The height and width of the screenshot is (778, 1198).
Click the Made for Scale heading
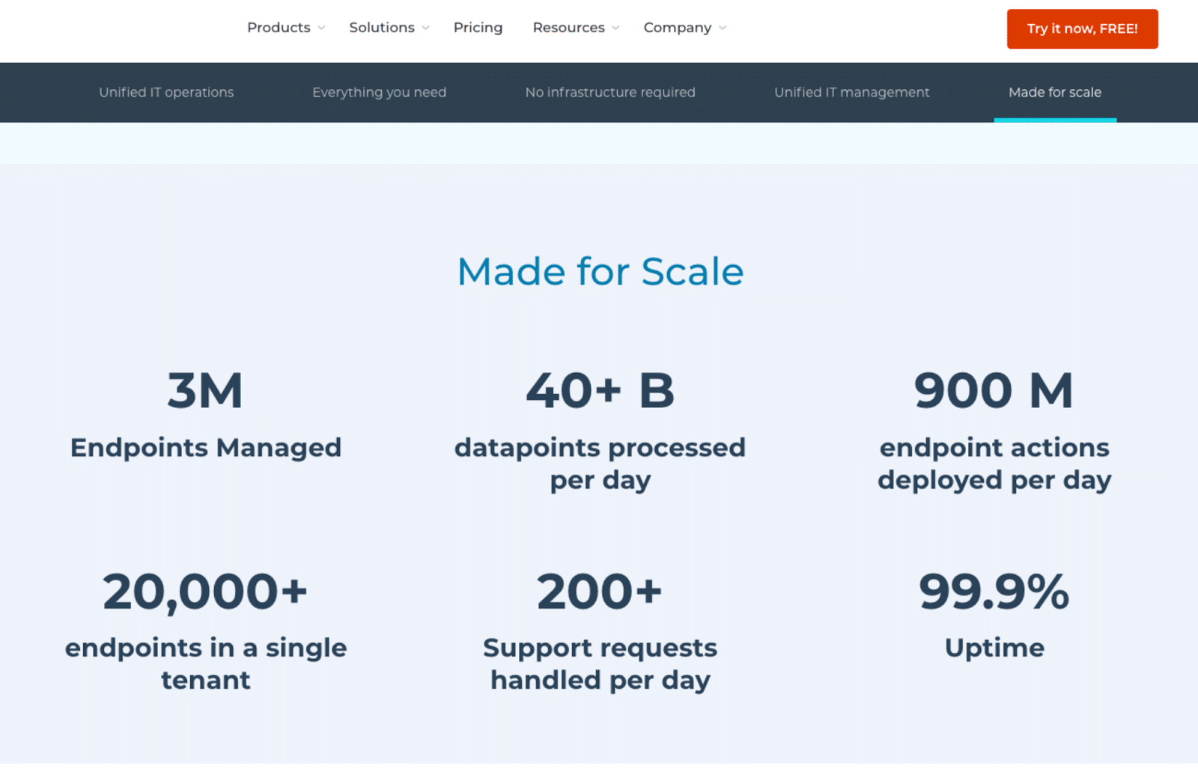(x=600, y=271)
